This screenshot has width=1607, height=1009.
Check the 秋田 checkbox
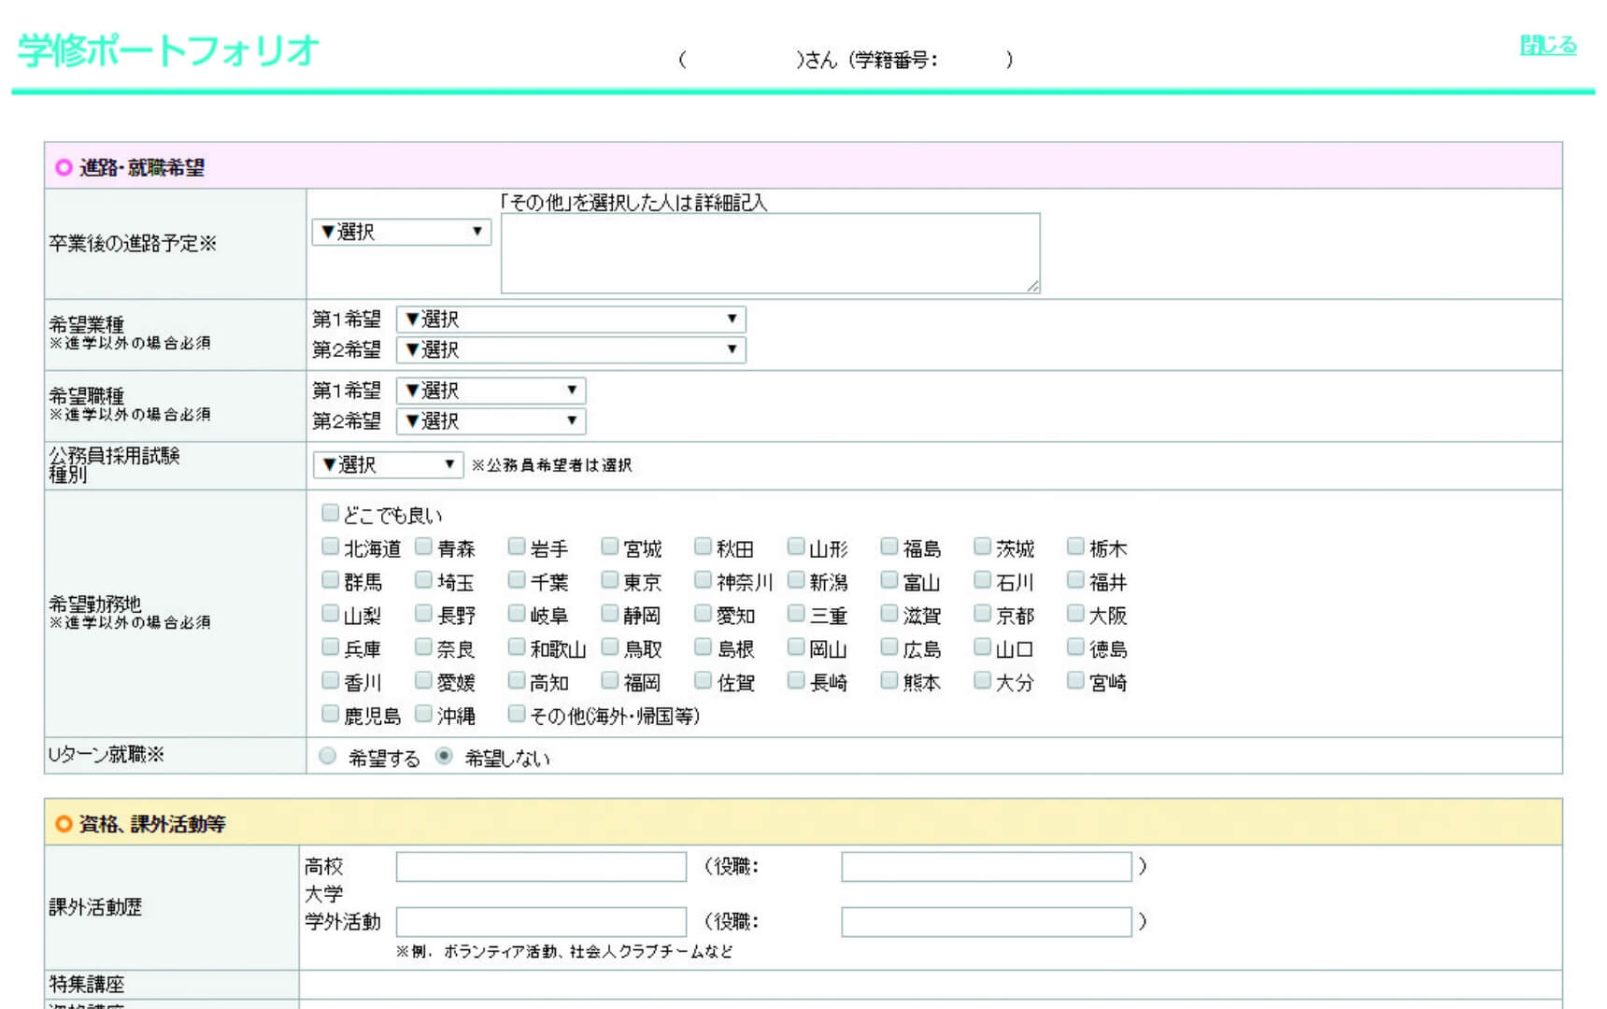click(704, 547)
